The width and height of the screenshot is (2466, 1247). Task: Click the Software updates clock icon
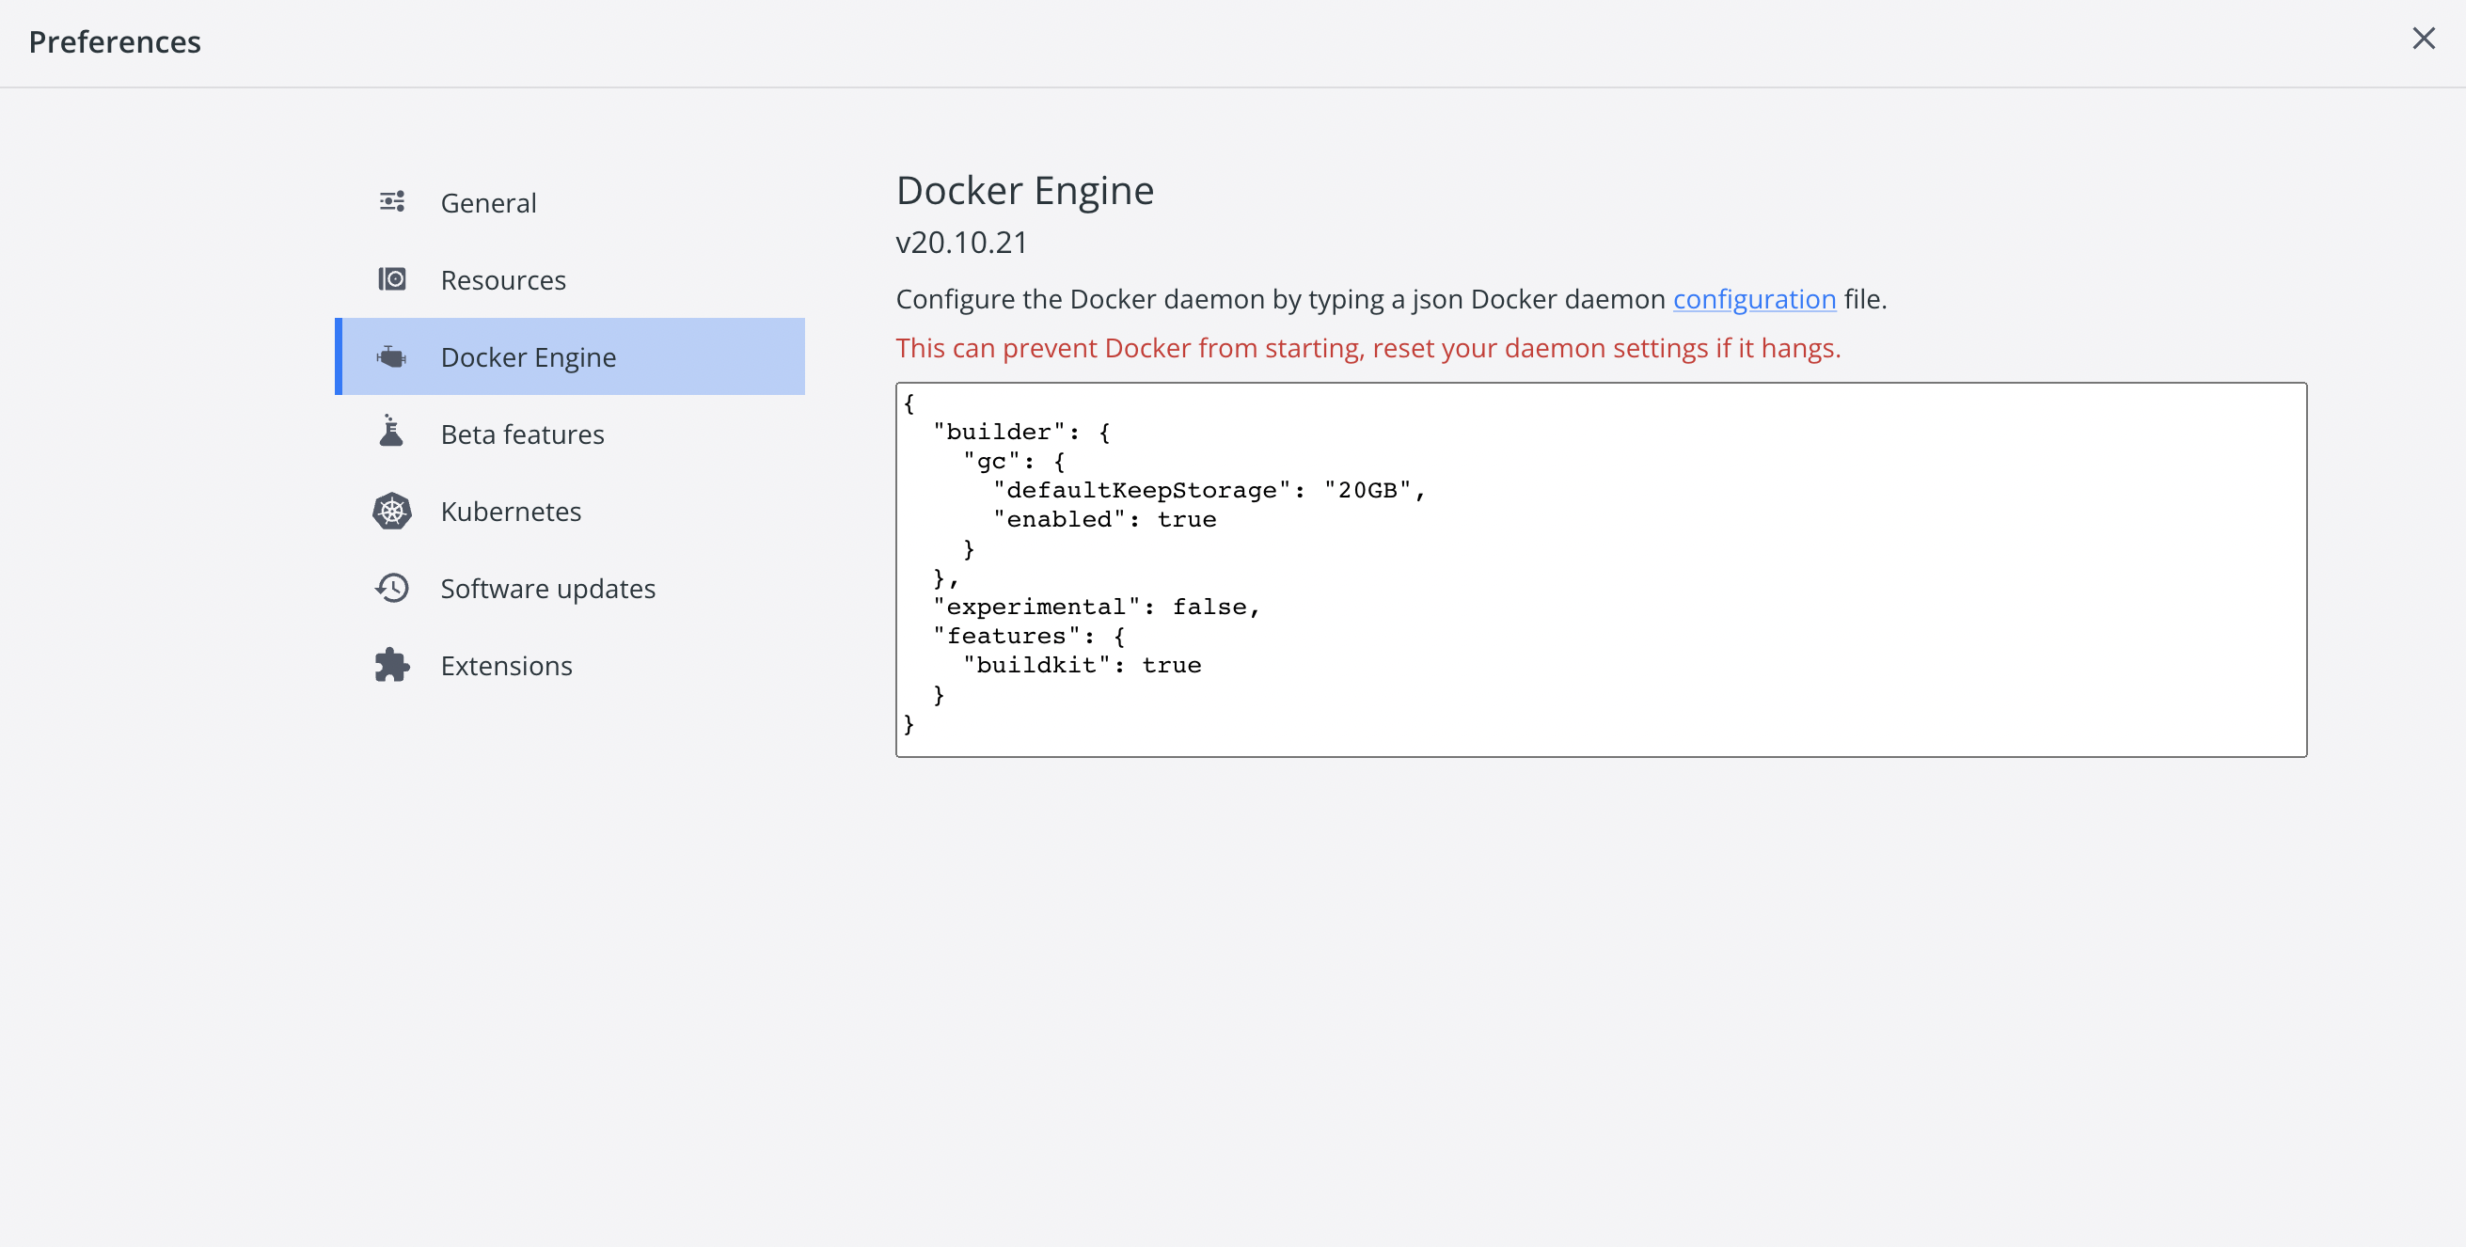(x=391, y=588)
